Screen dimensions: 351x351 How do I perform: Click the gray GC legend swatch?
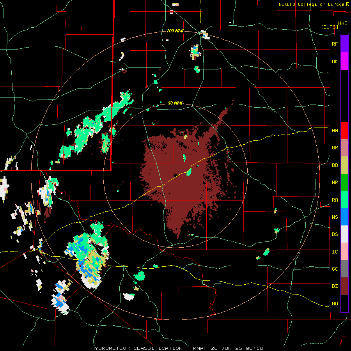point(344,269)
